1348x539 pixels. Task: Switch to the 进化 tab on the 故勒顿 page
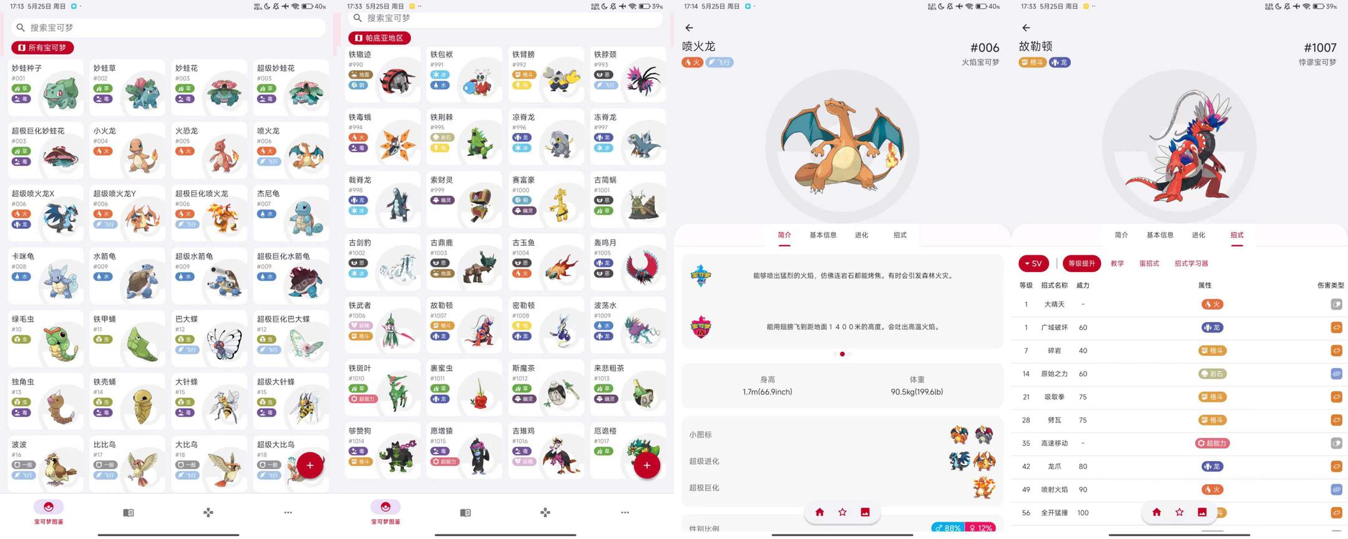(x=1198, y=235)
